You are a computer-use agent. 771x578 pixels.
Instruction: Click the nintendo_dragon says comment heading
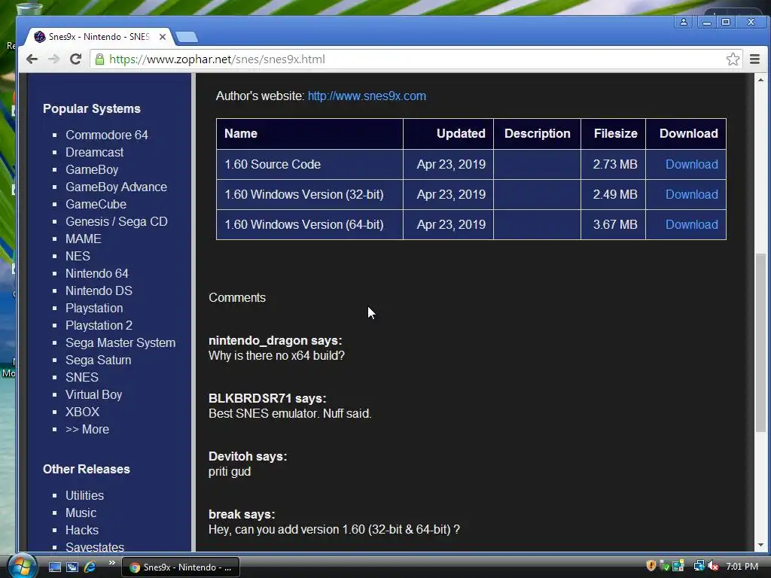click(275, 340)
